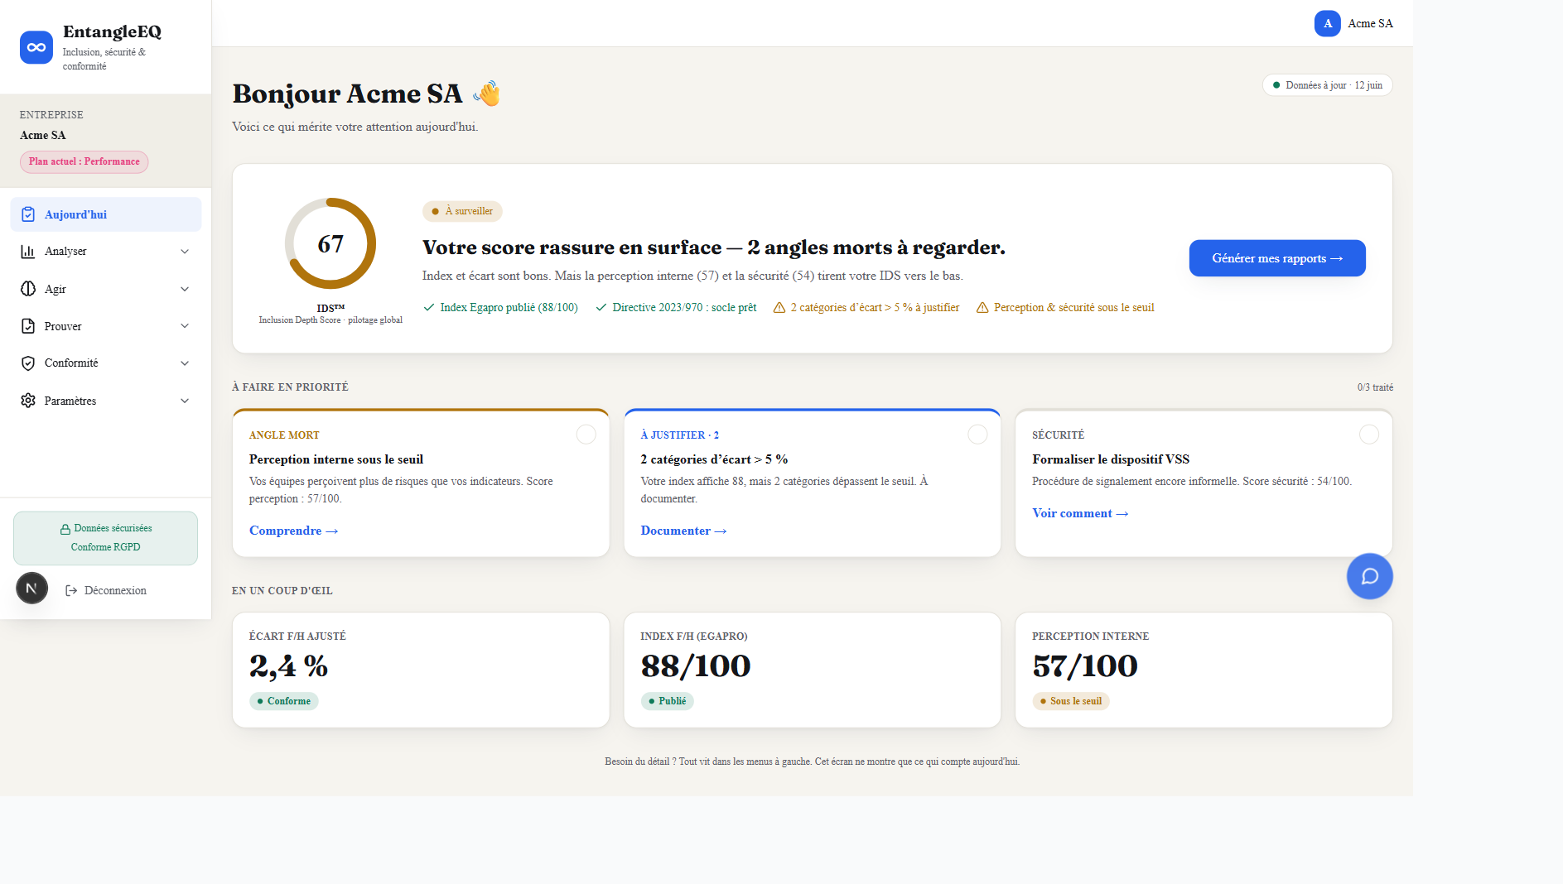The height and width of the screenshot is (884, 1563).
Task: Click 'IDS™ Inclusion Depth Score' caption
Action: click(x=330, y=314)
